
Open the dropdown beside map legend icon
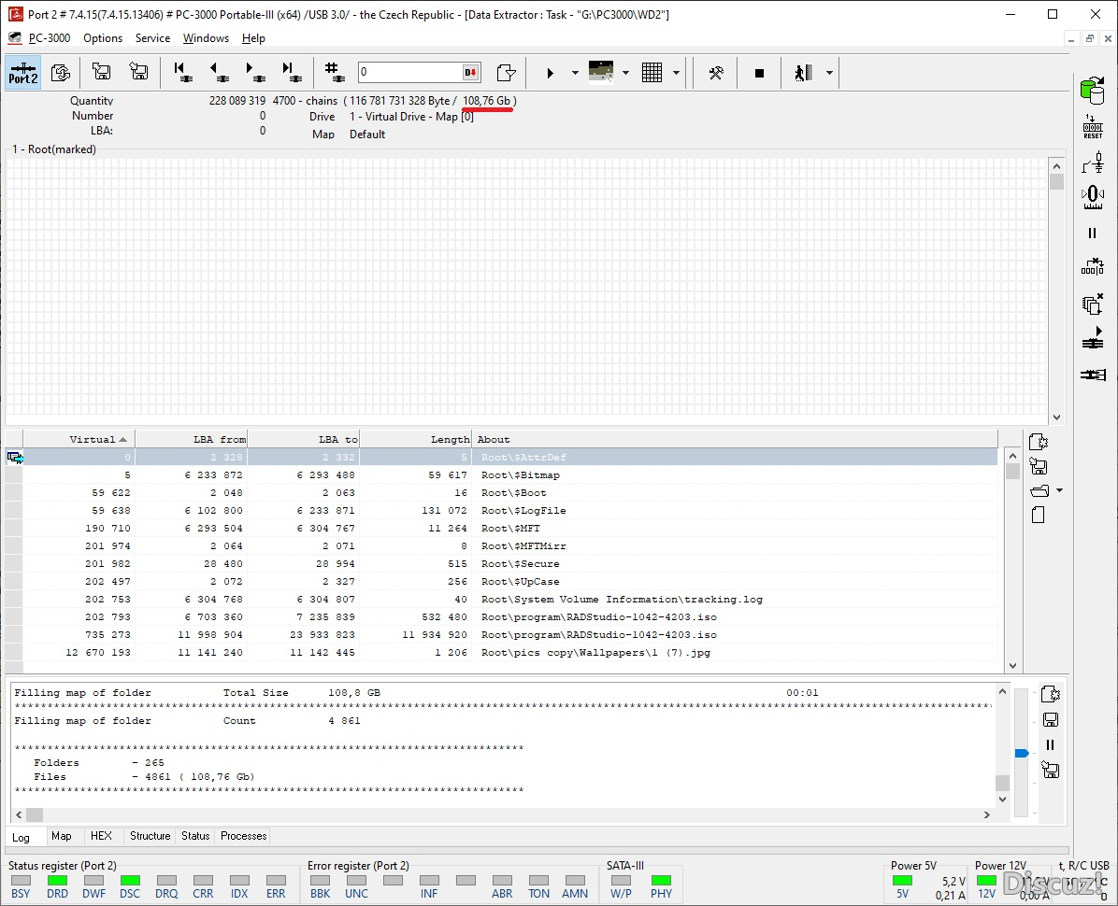(x=625, y=73)
